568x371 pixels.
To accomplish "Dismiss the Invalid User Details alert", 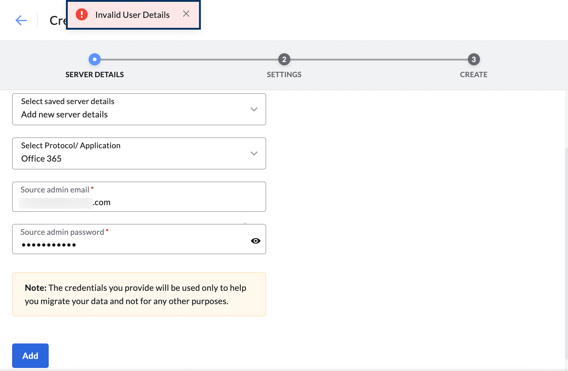I will click(x=186, y=14).
